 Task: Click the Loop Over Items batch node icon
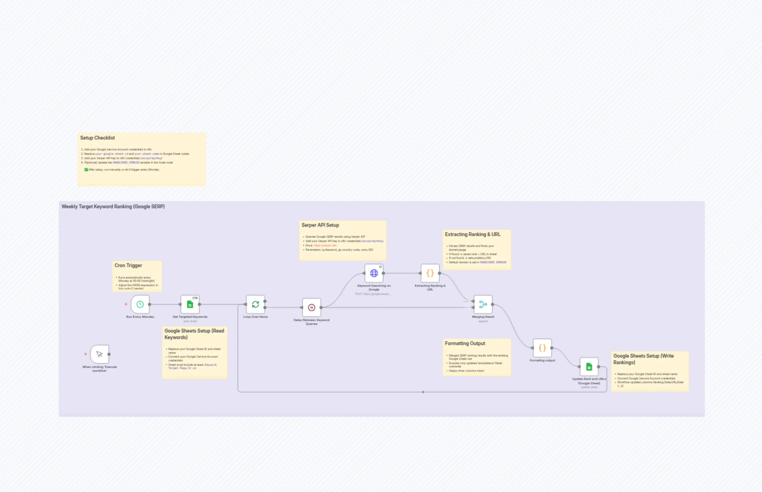255,304
